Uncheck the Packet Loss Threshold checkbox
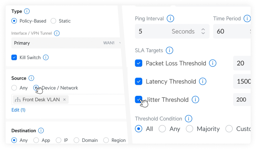 [x=139, y=63]
